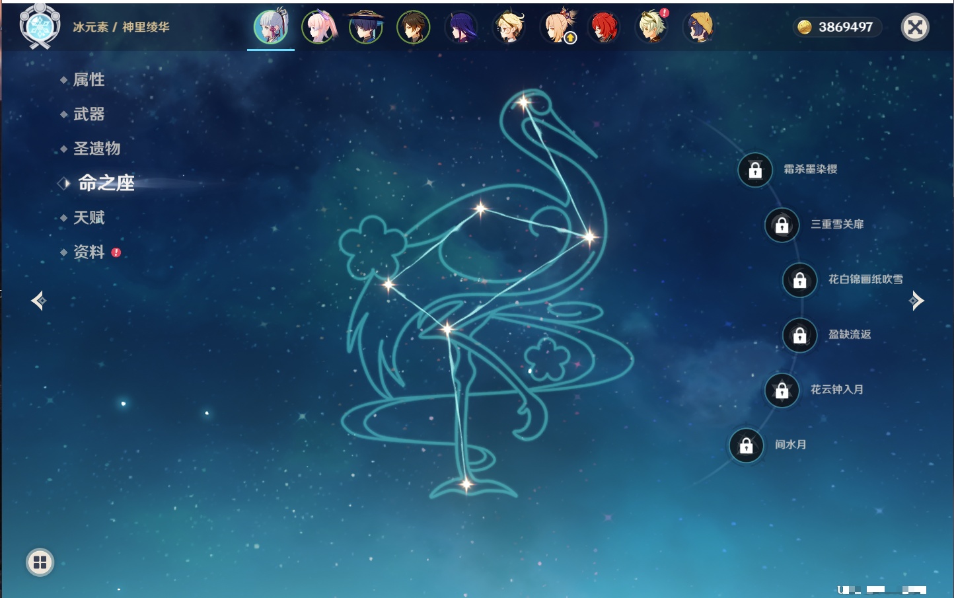954x598 pixels.
Task: Switch to the pink-haired Kokomi portrait
Action: 319,27
